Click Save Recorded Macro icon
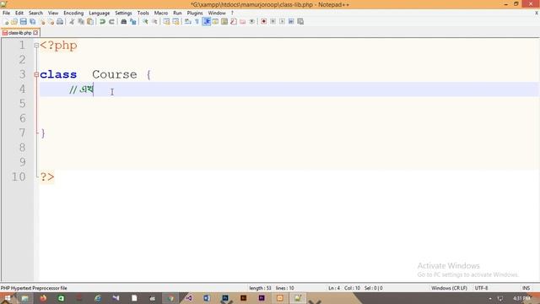The image size is (540, 304). pos(300,22)
